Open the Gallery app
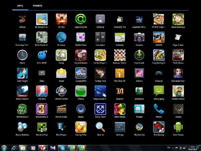 click(139, 73)
